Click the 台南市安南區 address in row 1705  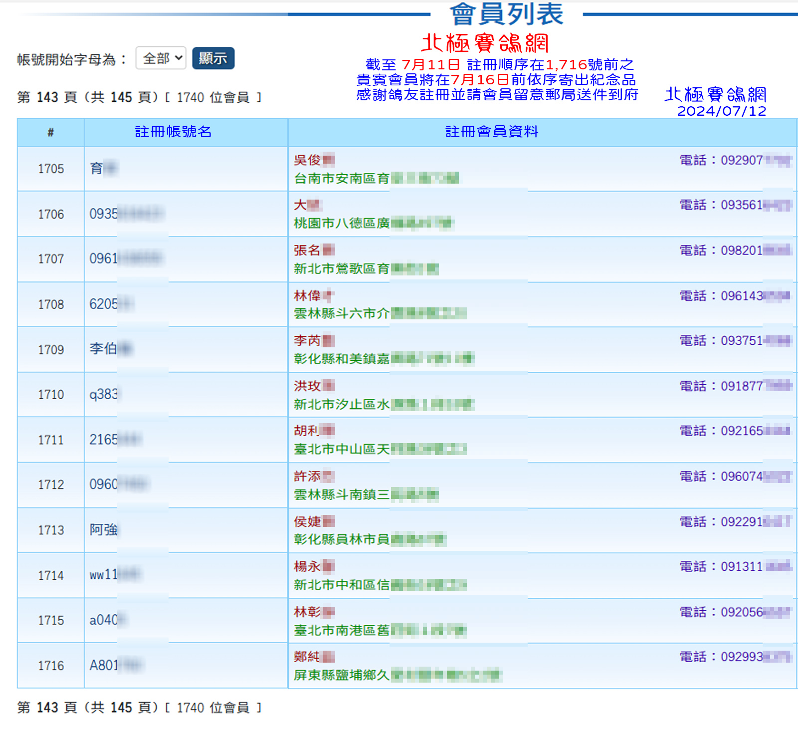(342, 178)
